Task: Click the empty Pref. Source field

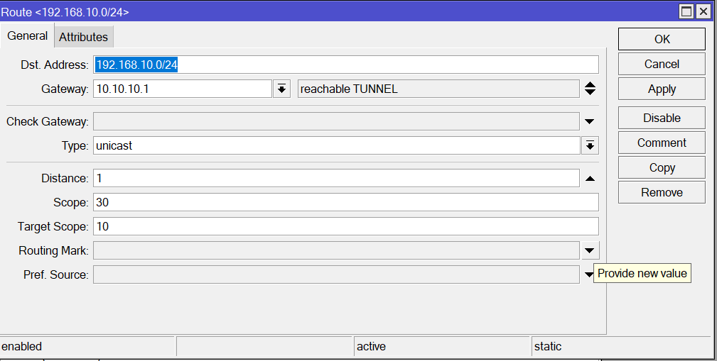Action: pyautogui.click(x=337, y=274)
